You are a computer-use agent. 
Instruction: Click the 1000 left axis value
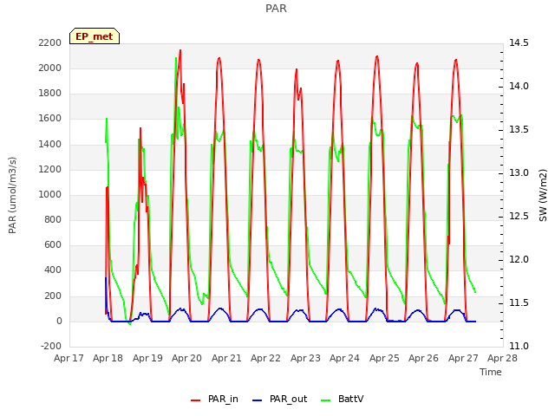coord(50,194)
